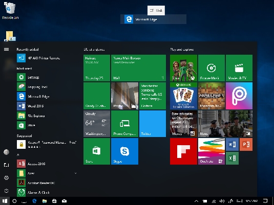Open the Mail tile

pyautogui.click(x=138, y=68)
